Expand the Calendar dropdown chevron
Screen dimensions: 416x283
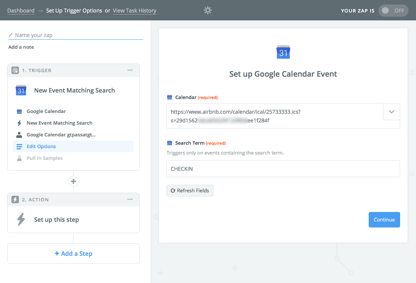tap(392, 112)
